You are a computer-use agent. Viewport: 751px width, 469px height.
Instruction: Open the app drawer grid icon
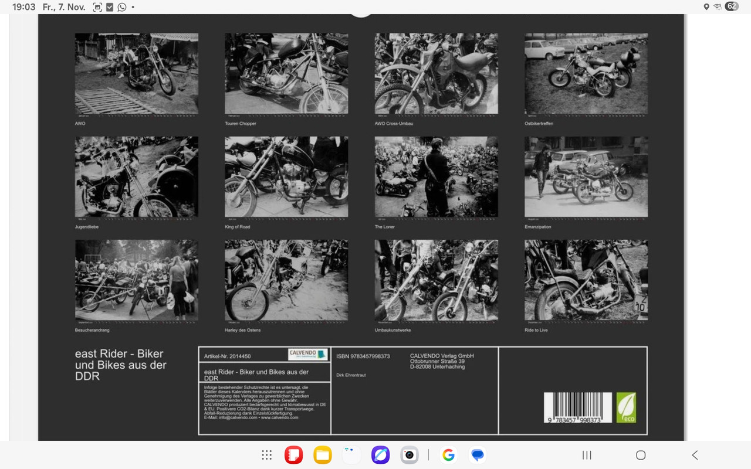266,455
